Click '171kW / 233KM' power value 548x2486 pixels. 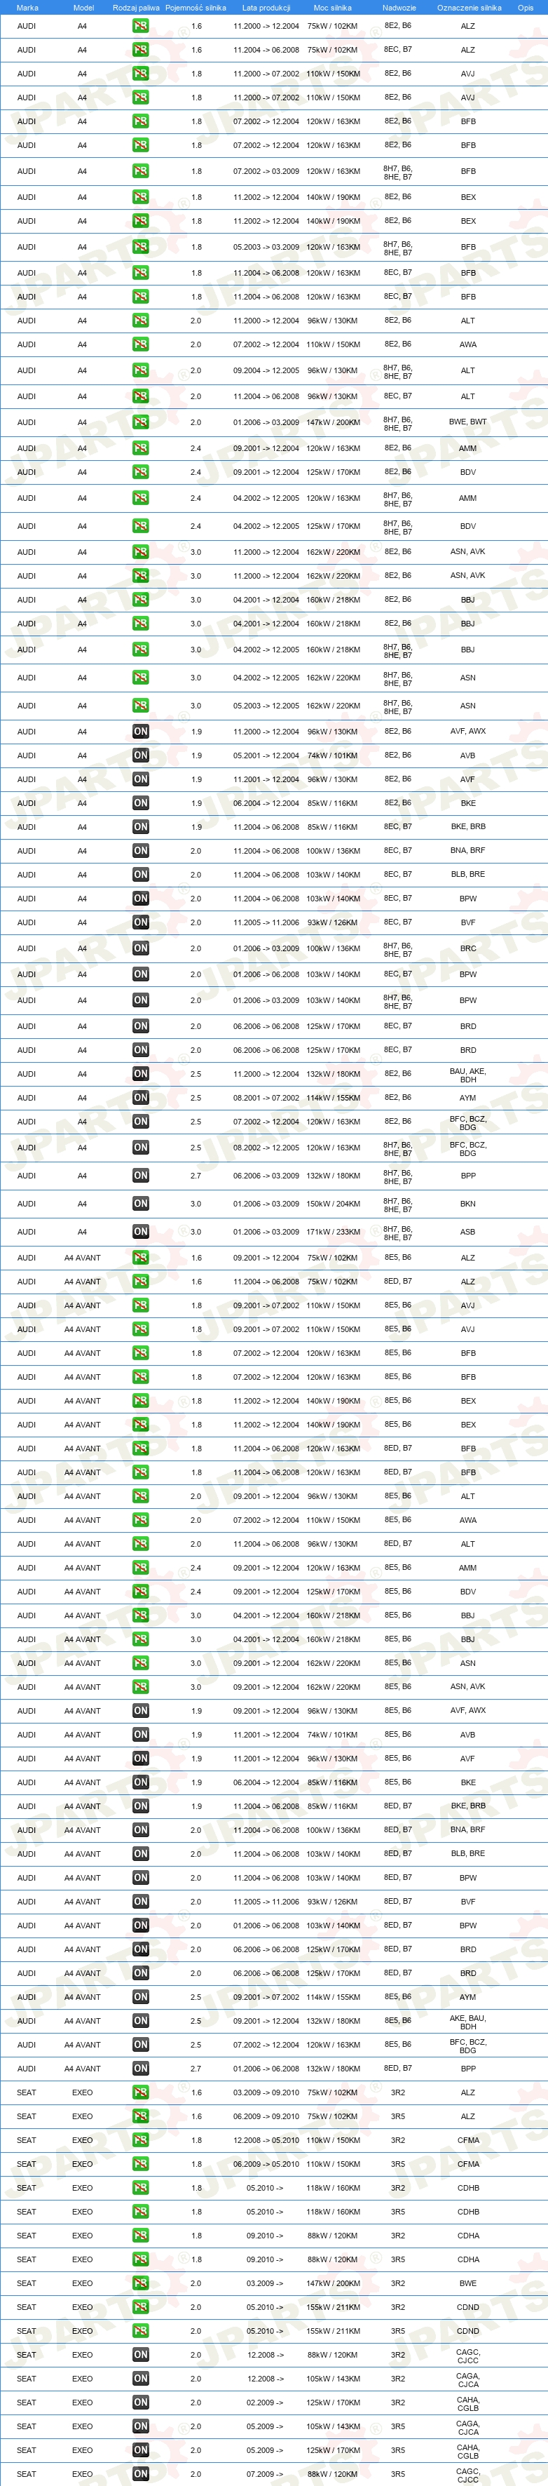[x=333, y=1232]
